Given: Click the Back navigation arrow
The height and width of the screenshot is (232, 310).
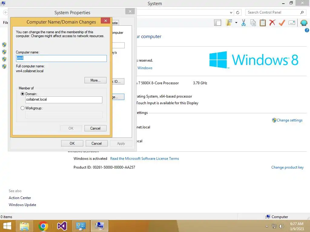Looking at the screenshot, I should [5, 12].
